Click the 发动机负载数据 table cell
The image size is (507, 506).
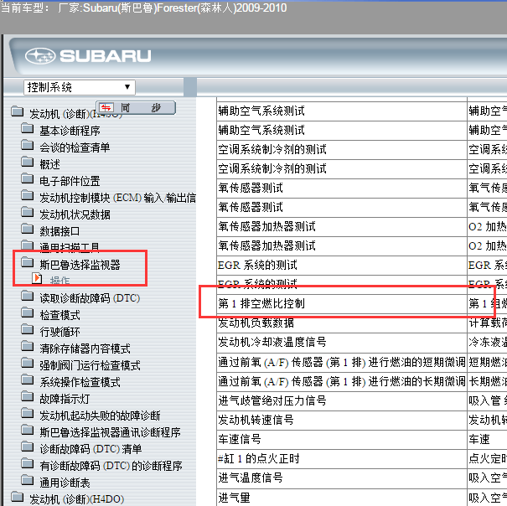[342, 323]
